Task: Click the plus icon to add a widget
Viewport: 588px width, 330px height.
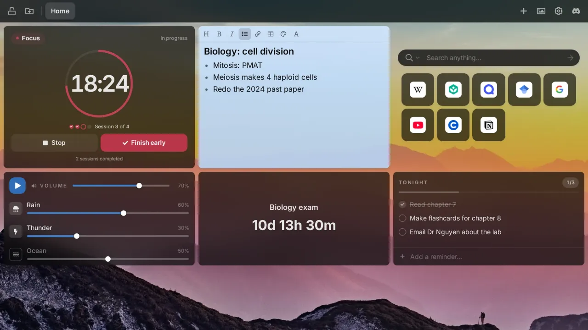Action: pos(524,11)
